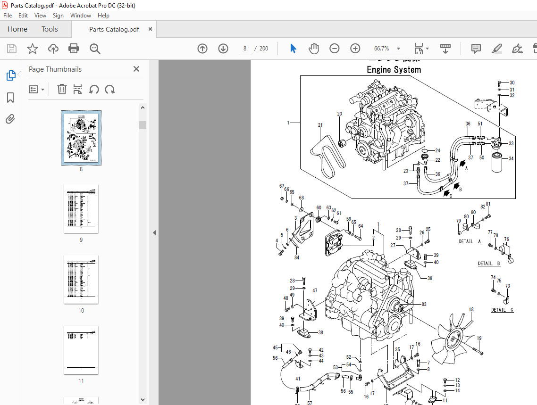The height and width of the screenshot is (405, 537).
Task: Collapse the navigation pane arrow
Action: pos(154,232)
